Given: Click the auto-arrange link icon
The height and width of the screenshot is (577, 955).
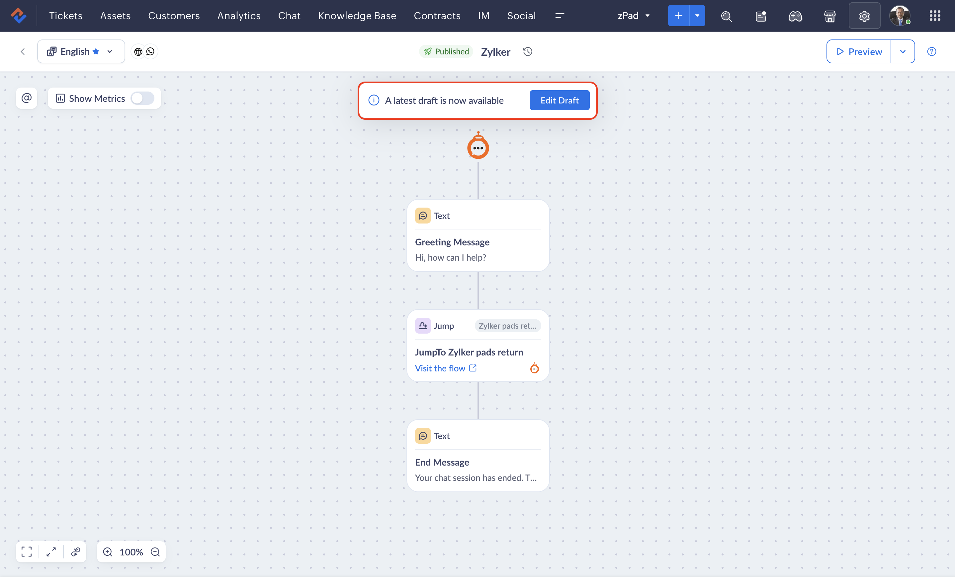Looking at the screenshot, I should pos(76,551).
